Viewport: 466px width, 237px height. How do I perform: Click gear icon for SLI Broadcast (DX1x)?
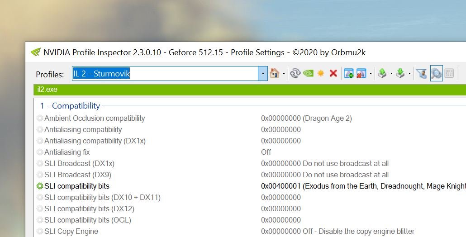click(40, 163)
